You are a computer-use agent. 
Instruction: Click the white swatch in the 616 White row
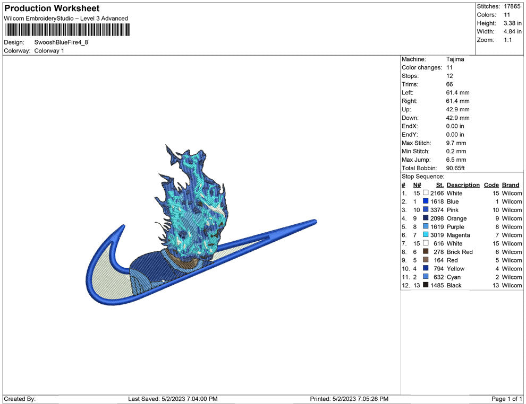426,243
